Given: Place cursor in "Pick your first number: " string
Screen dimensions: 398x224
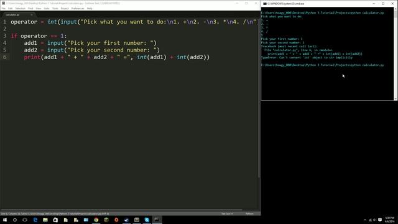Looking at the screenshot, I should [x=111, y=43].
